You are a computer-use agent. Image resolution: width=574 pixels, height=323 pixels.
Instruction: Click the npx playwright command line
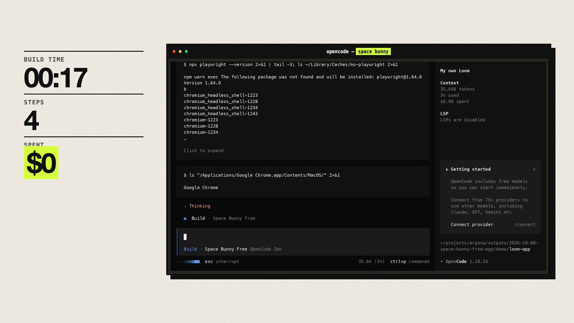(x=291, y=65)
